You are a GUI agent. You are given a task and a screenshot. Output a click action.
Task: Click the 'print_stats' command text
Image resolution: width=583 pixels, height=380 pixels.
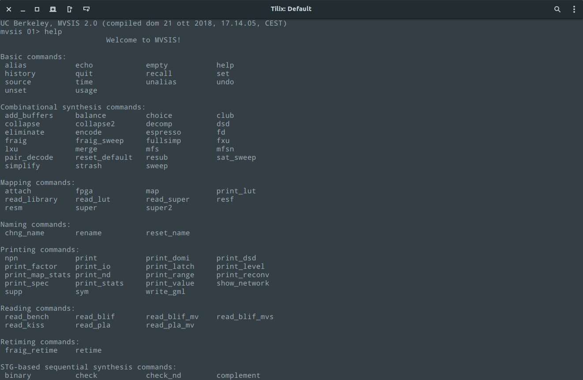click(x=100, y=283)
